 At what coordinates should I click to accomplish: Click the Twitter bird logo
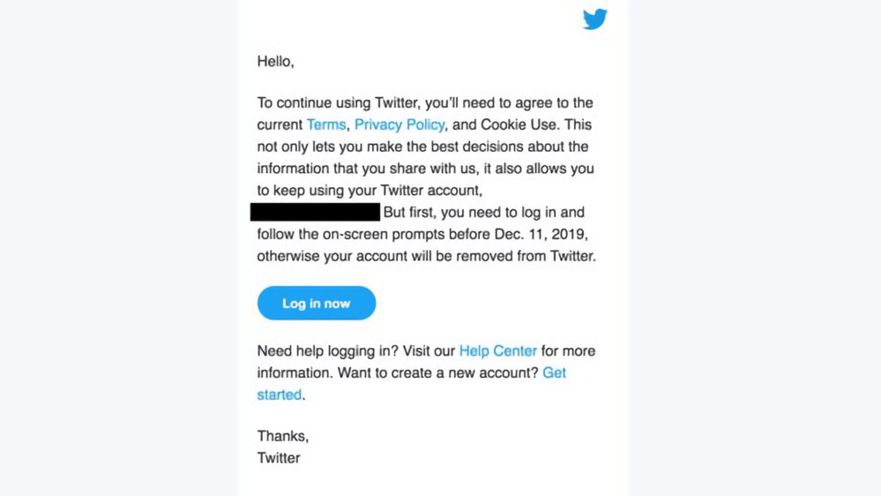pyautogui.click(x=595, y=19)
